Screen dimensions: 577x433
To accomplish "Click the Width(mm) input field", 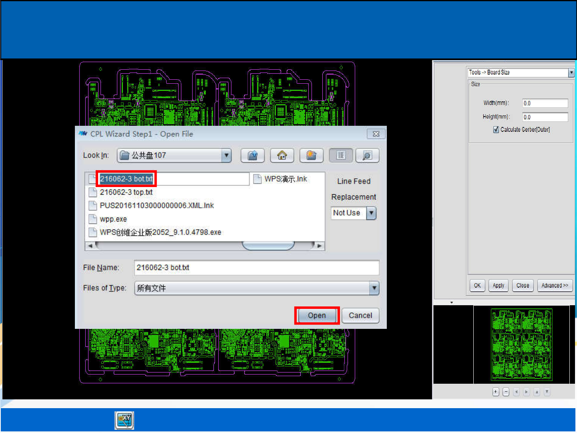I will point(545,103).
